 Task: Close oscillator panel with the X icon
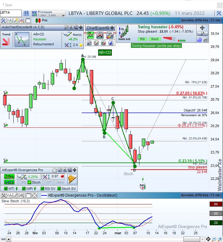(x=35, y=195)
